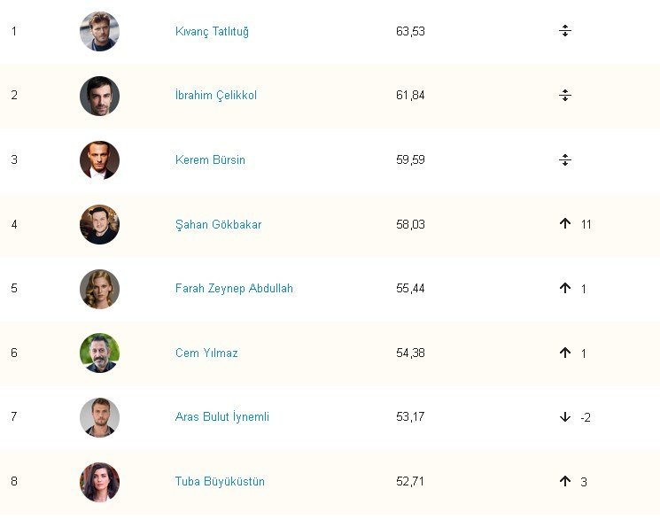Click Kıvanç Tatlıtuğ avatar photo
Screen dimensions: 660x520
[99, 32]
